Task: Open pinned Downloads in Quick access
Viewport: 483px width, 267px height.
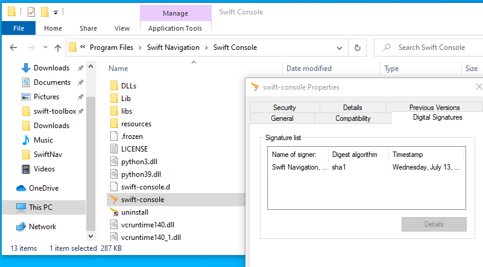Action: point(51,68)
